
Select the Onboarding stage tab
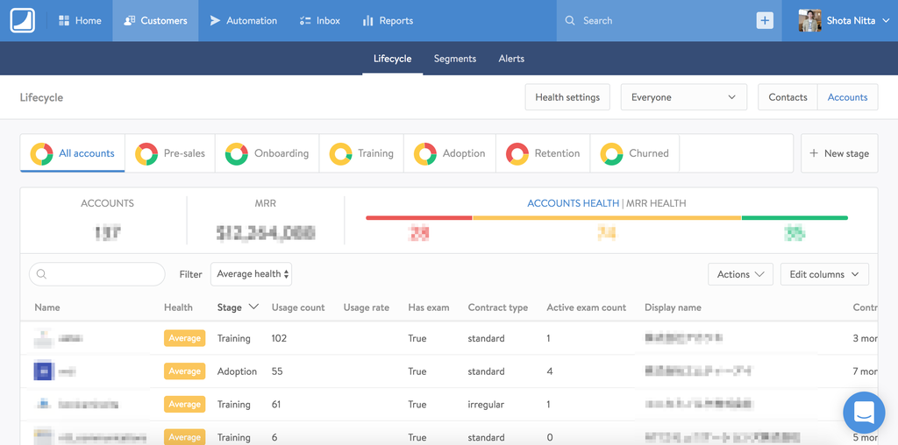[x=267, y=153]
